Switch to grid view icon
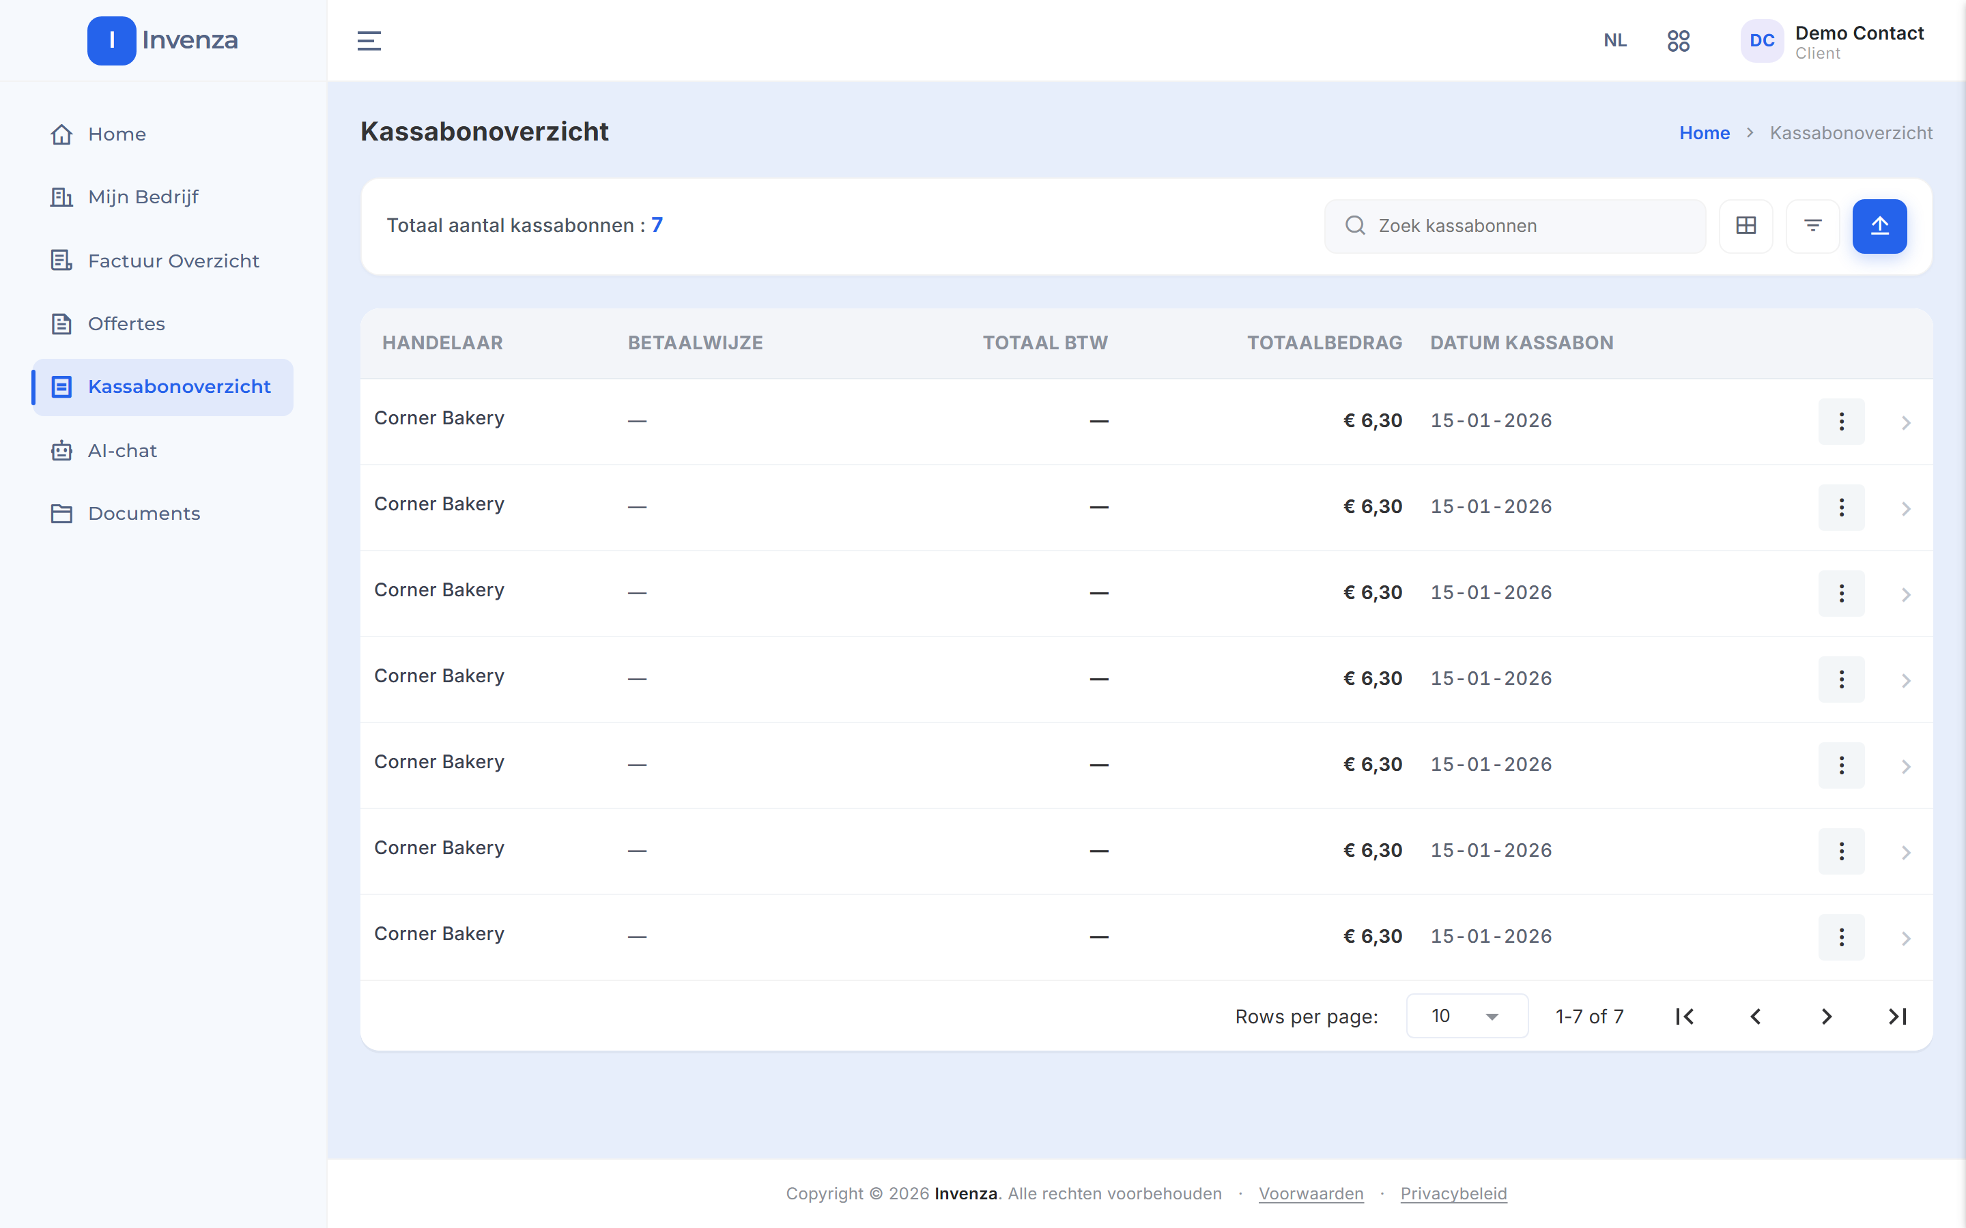The image size is (1966, 1228). [x=1746, y=226]
